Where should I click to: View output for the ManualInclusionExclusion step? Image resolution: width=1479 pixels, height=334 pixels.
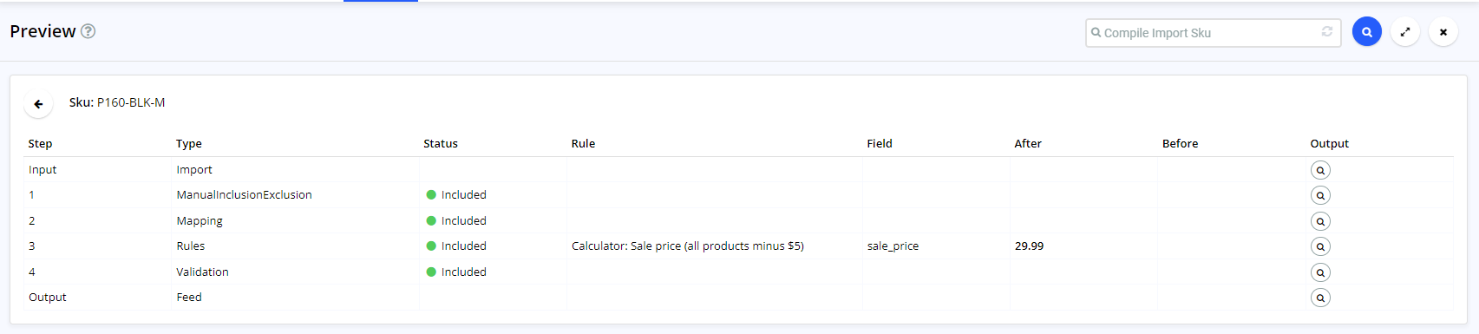pos(1320,195)
